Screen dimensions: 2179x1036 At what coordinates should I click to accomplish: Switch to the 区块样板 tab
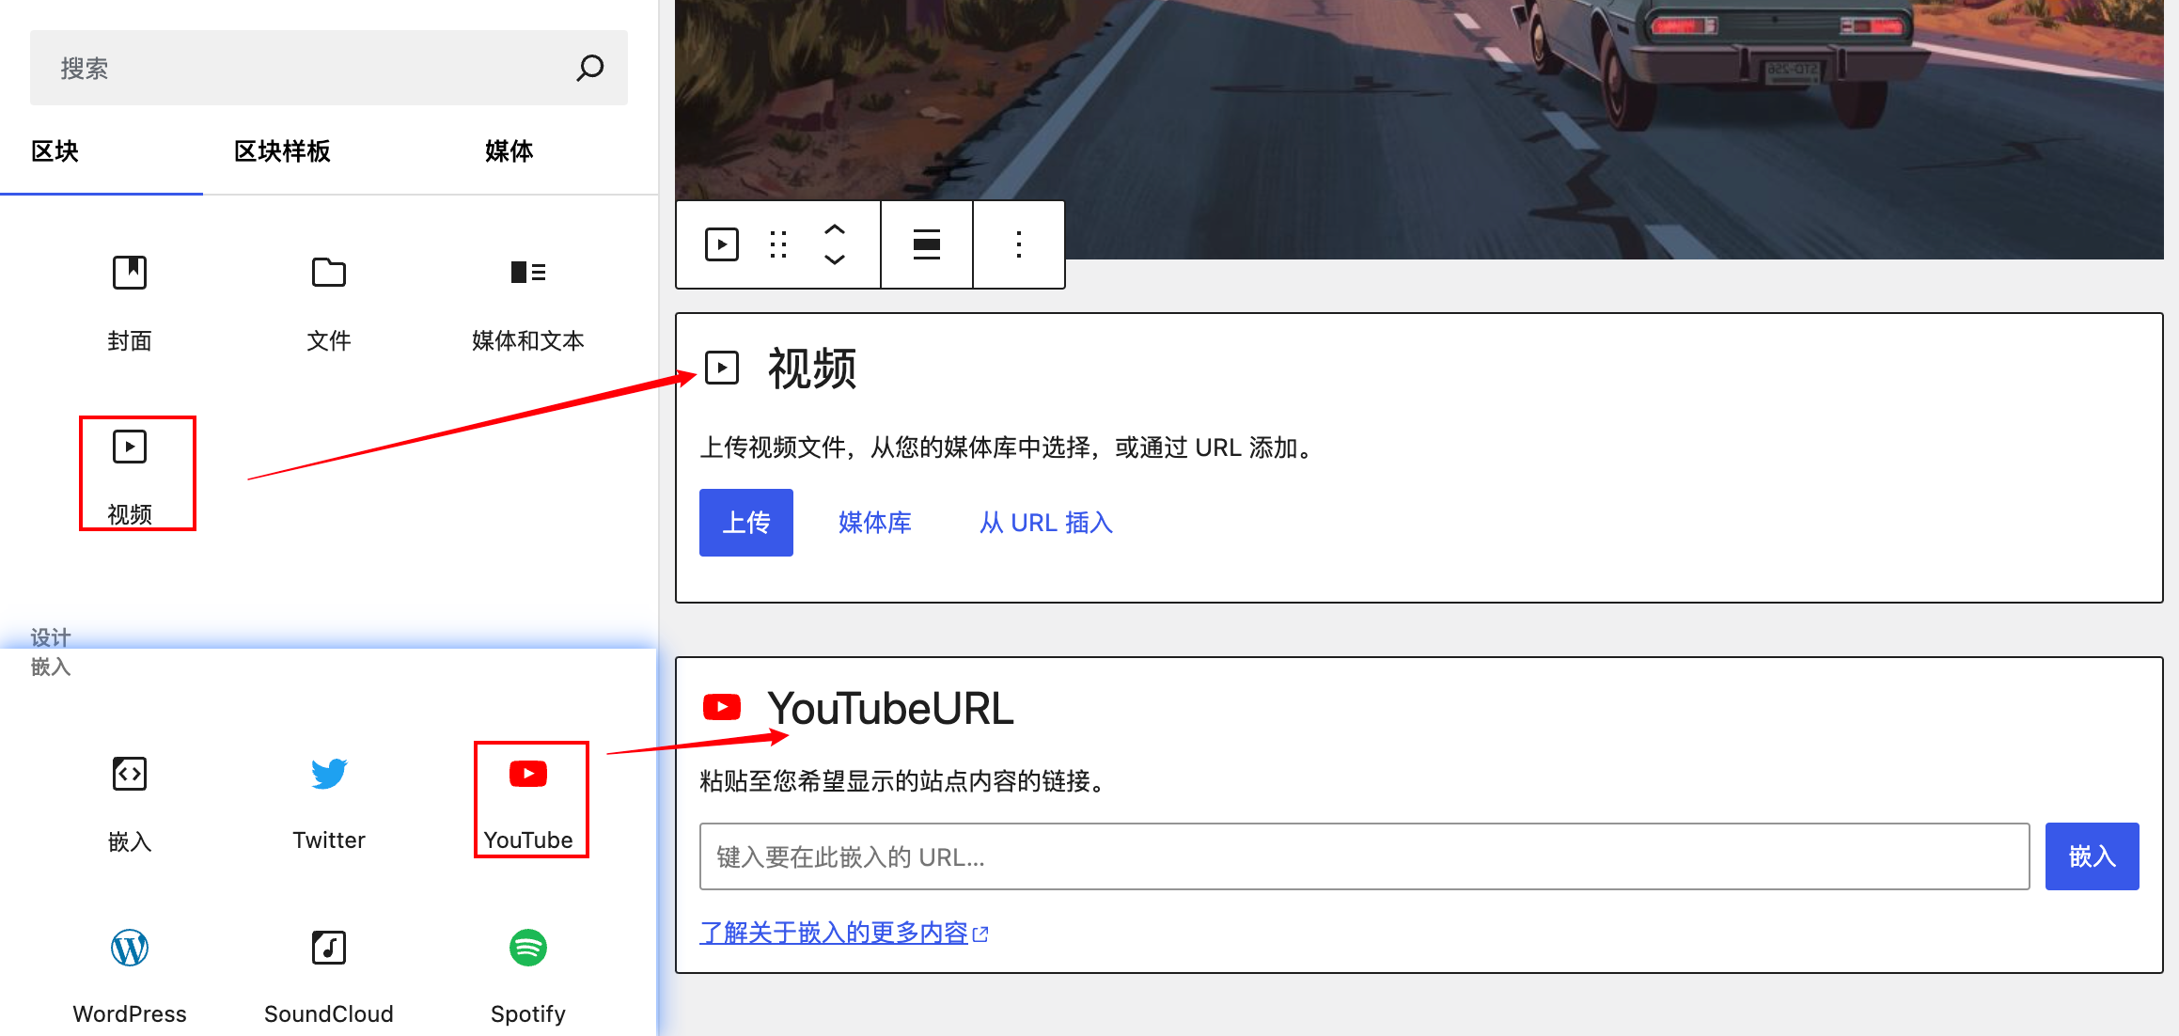click(282, 151)
